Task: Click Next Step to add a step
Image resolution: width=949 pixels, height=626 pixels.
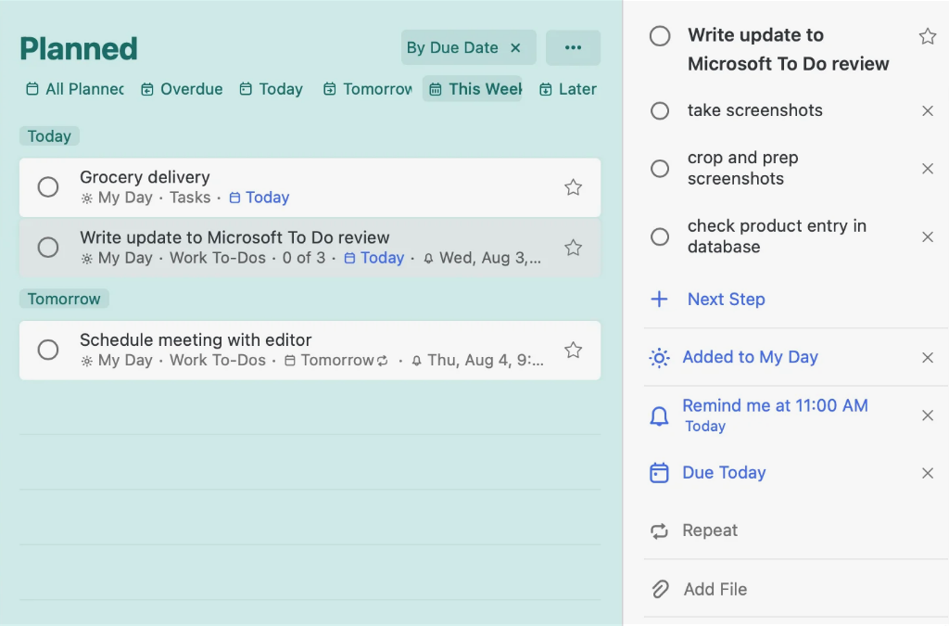Action: pyautogui.click(x=726, y=299)
